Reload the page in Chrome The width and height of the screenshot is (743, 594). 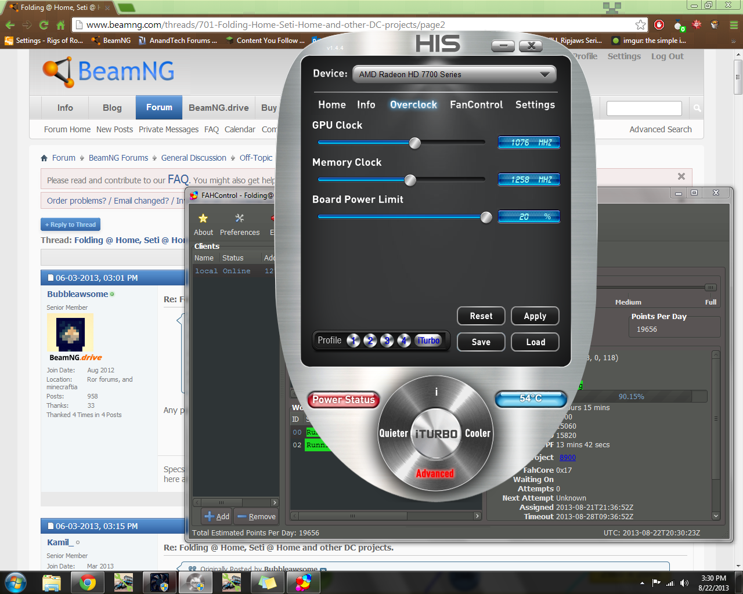pyautogui.click(x=44, y=25)
